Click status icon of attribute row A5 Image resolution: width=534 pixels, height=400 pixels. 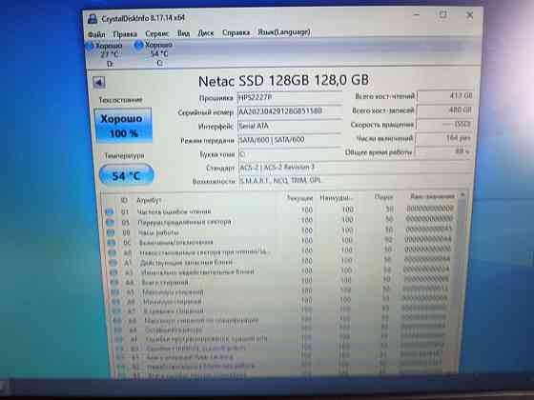115,292
